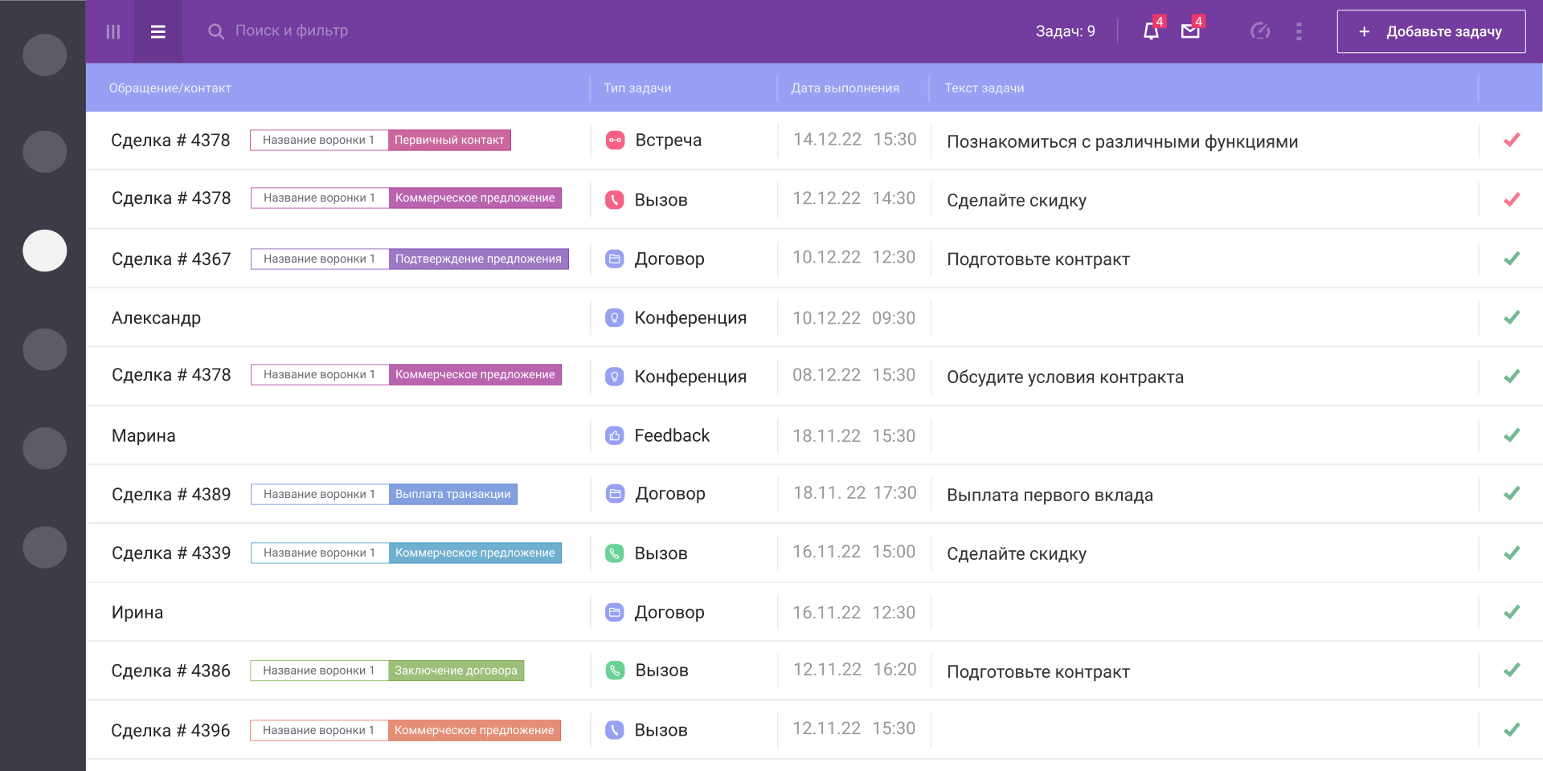
Task: Open the three-dot more options menu
Action: coord(1299,31)
